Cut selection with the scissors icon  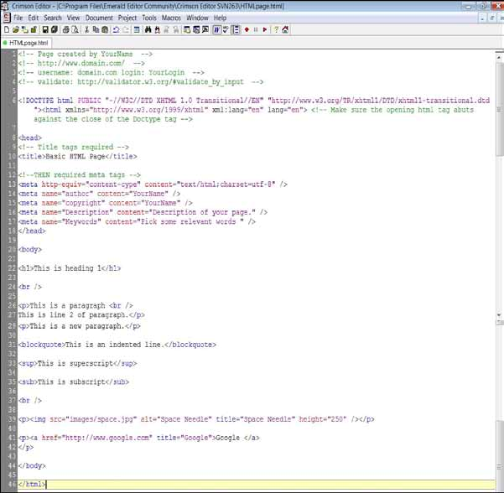click(x=86, y=29)
